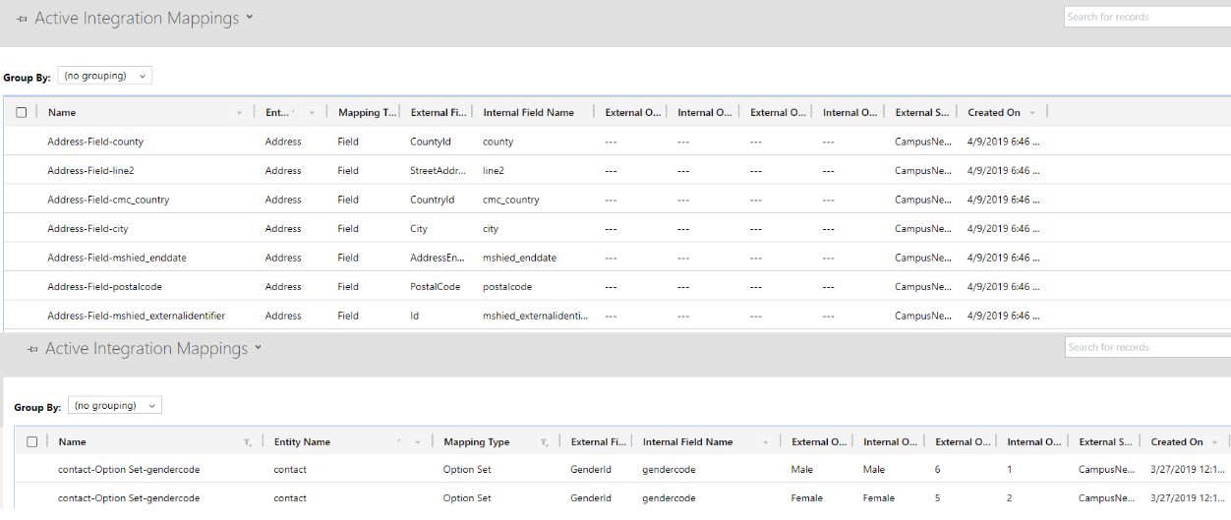Open the bottom Group By dropdown

[x=114, y=405]
